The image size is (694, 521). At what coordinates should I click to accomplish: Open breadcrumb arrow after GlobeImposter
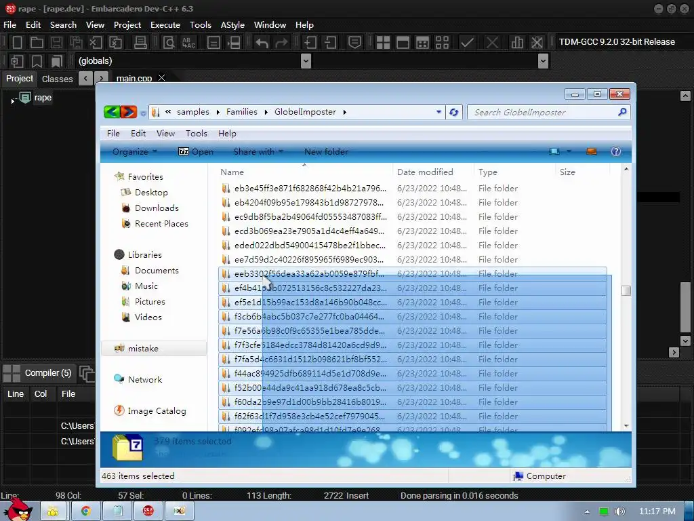pyautogui.click(x=344, y=112)
